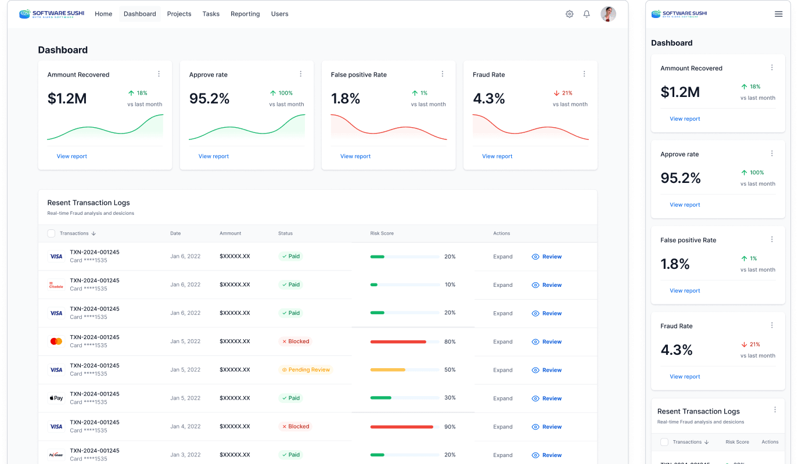Sort transactions using the Transactions column arrow
Viewport: 798px width, 464px height.
(x=93, y=233)
